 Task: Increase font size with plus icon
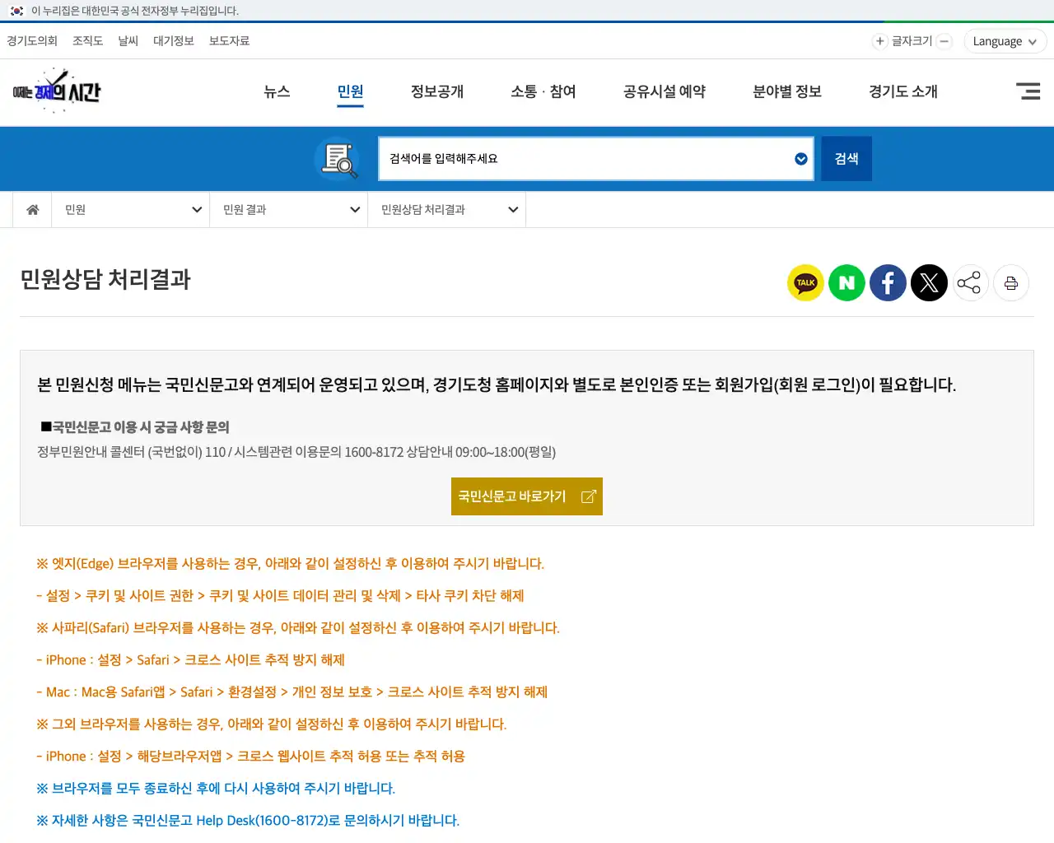pos(879,41)
